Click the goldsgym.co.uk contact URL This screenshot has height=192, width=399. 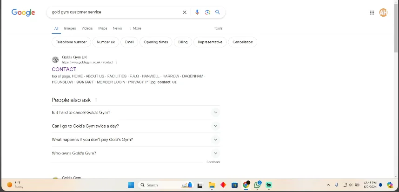(x=87, y=63)
